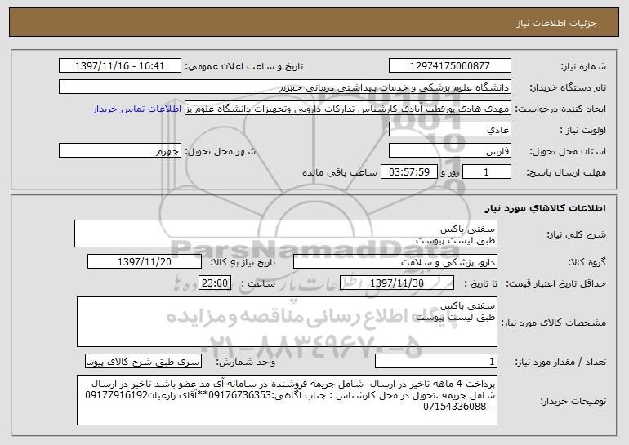This screenshot has height=445, width=629.
Task: Click the label تاریخ و ساعت اعلان عمومی
Action: click(x=244, y=66)
